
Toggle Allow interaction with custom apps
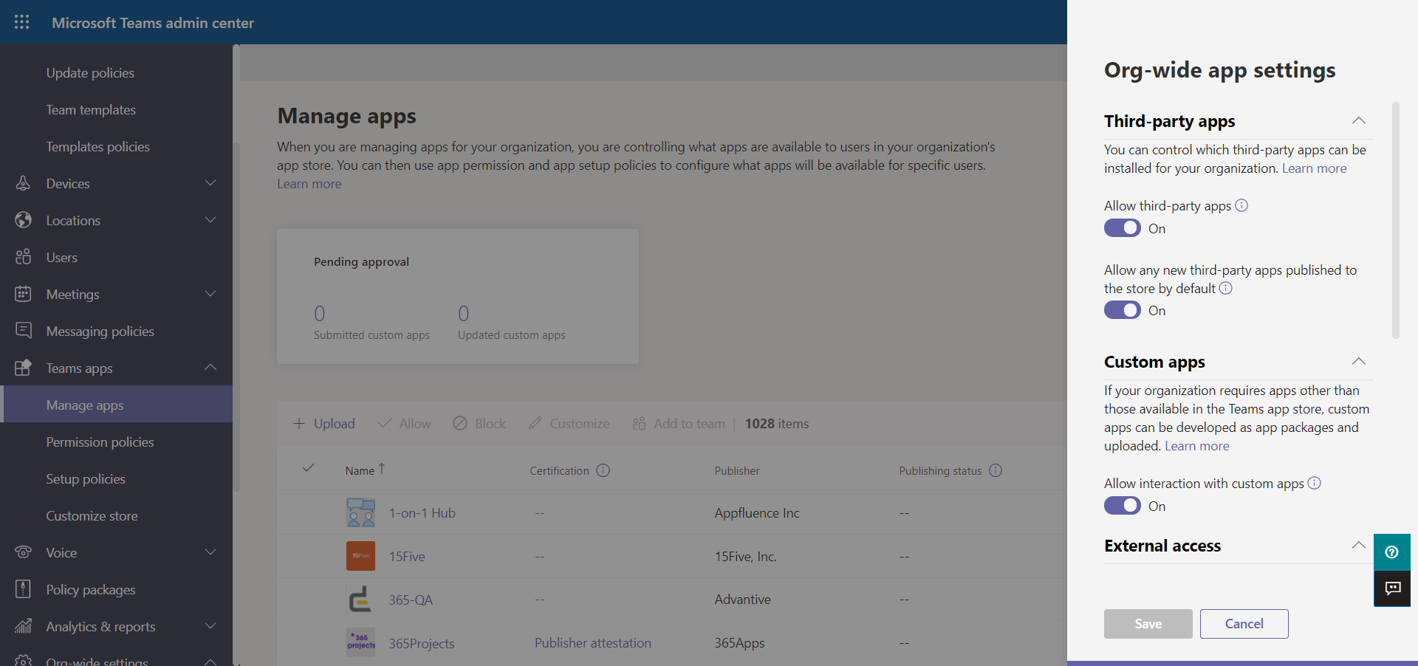(x=1122, y=506)
